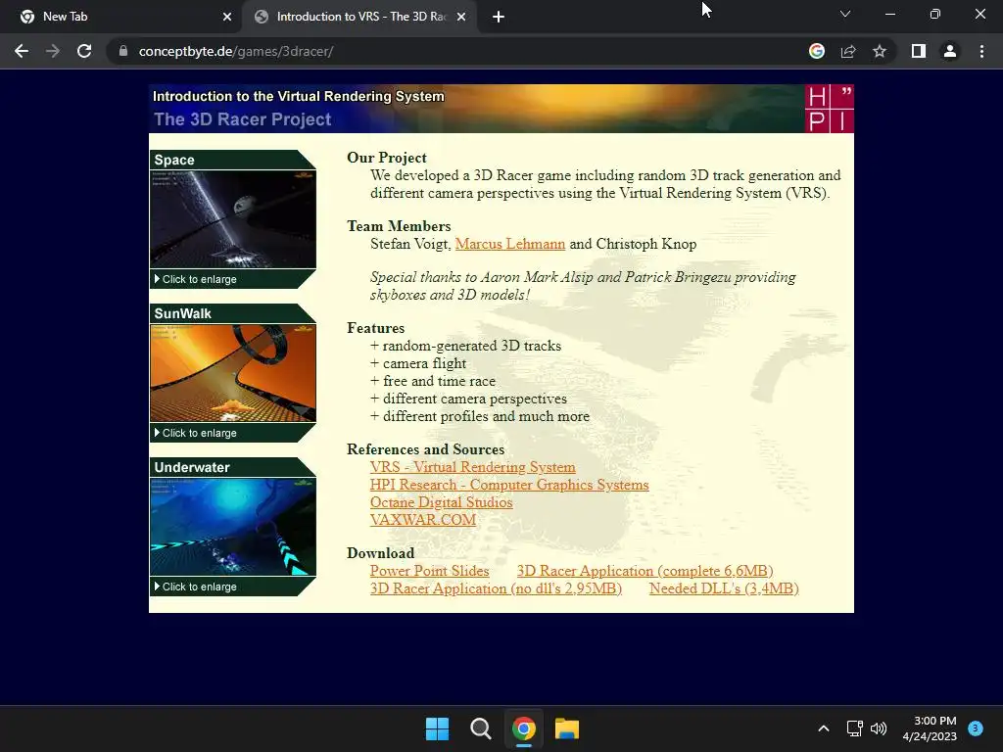Open HPI Research Computer Graphics Systems link
The width and height of the screenshot is (1003, 752).
click(x=509, y=485)
